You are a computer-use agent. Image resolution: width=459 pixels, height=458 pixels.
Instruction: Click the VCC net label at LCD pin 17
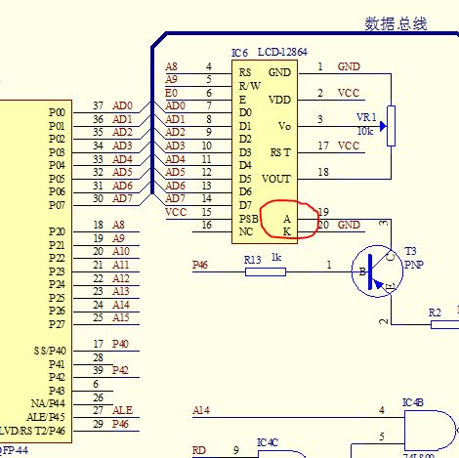(x=349, y=146)
